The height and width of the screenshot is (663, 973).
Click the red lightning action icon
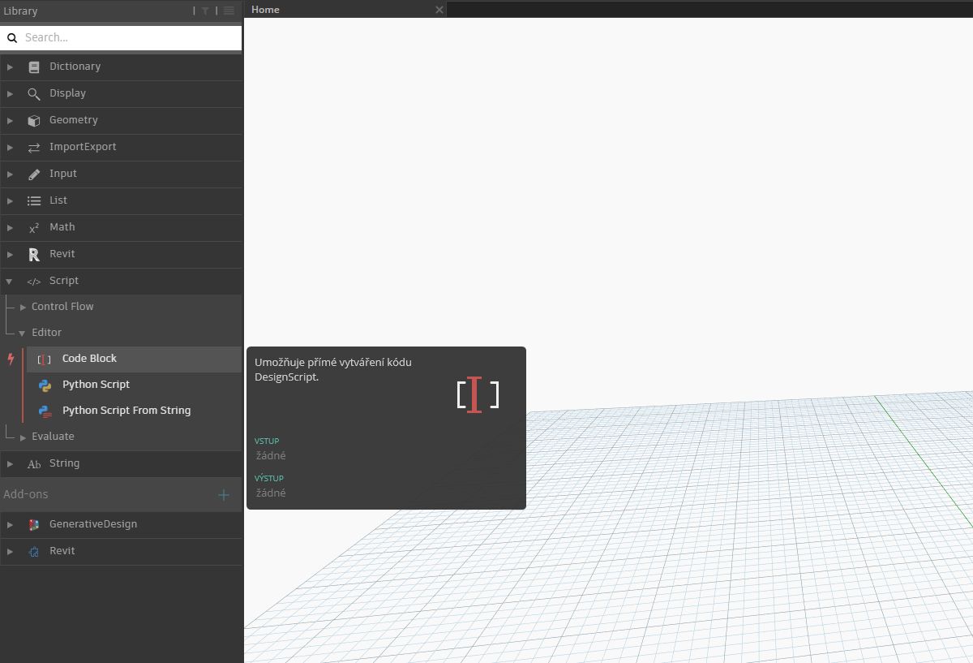point(11,359)
